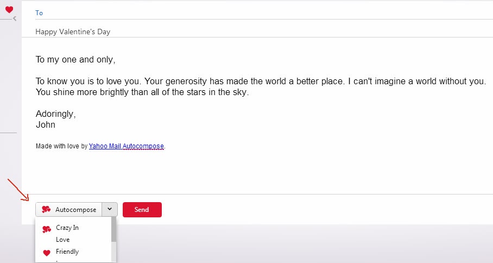Viewport: 493px width, 263px height.
Task: Click the Autocompose menu scrollbar thumb
Action: pos(114,229)
